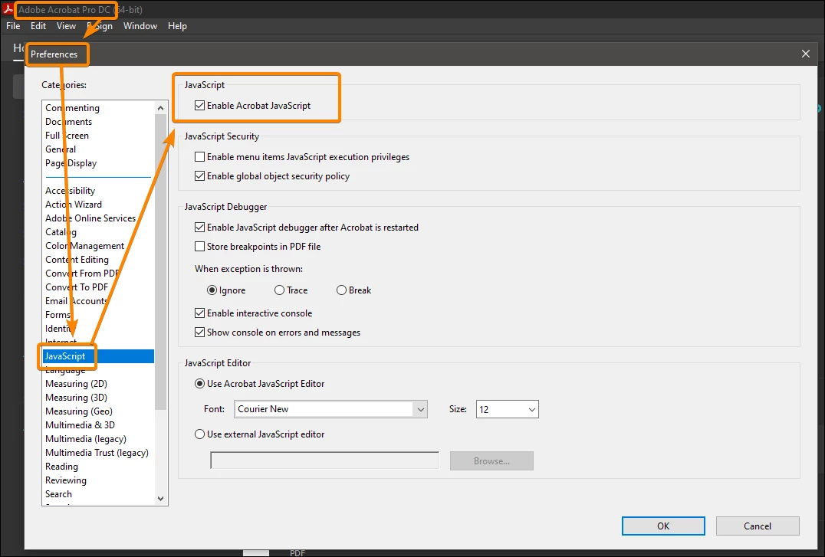Click the Browse... button
Viewport: 825px width, 557px height.
coord(491,460)
